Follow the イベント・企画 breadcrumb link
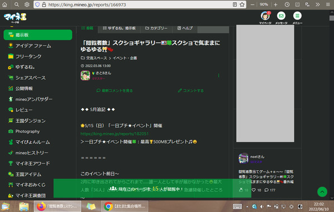This screenshot has height=212, width=334. tap(125, 58)
